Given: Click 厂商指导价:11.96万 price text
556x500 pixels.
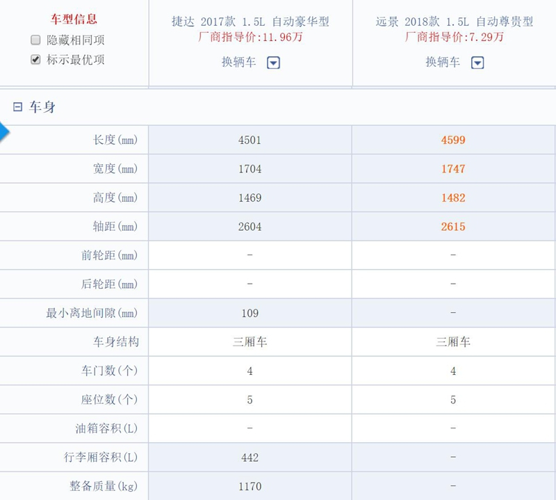Looking at the screenshot, I should pos(250,37).
